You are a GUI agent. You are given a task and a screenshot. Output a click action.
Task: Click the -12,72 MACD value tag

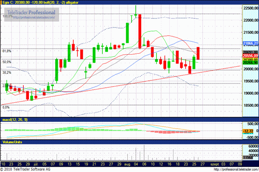point(249,131)
